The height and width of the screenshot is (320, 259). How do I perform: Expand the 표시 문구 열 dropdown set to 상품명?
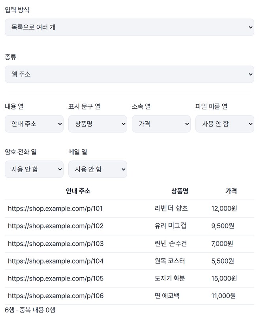point(98,124)
